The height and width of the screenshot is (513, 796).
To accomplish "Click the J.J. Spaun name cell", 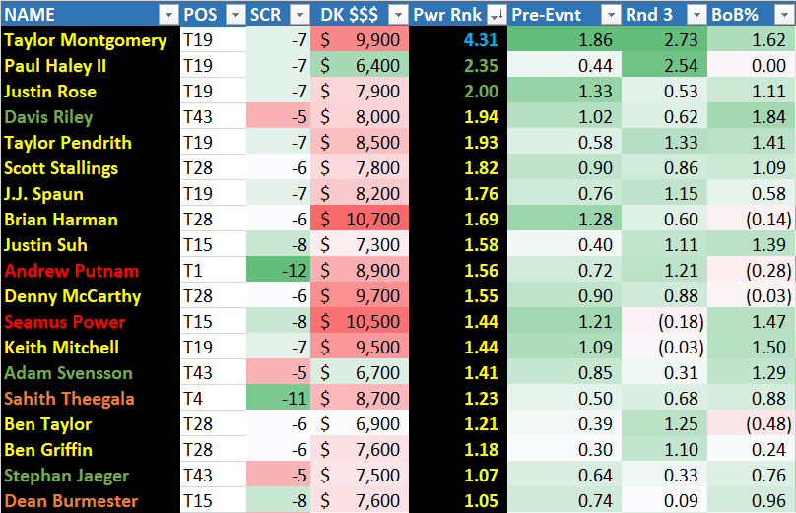I will click(91, 193).
